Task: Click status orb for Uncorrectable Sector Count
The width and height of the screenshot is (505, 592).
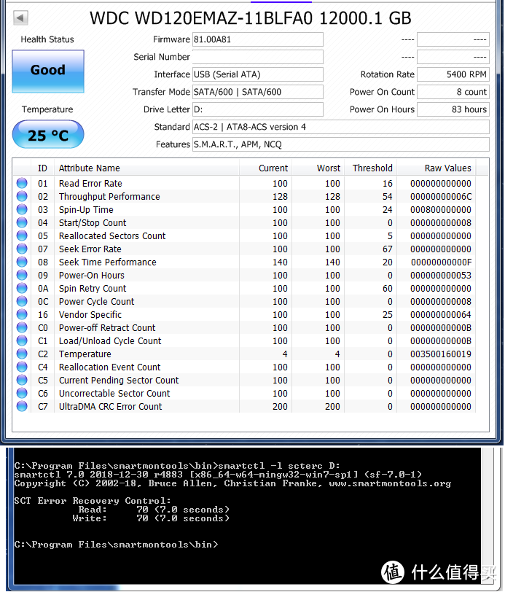Action: pyautogui.click(x=22, y=393)
